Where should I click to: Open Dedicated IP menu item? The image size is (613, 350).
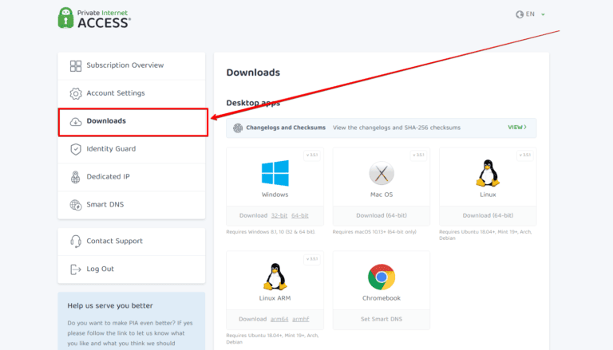[132, 177]
